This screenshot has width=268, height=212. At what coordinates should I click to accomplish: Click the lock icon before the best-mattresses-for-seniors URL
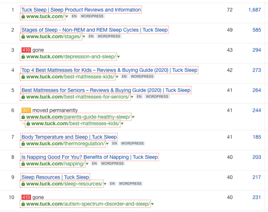[x=23, y=97]
